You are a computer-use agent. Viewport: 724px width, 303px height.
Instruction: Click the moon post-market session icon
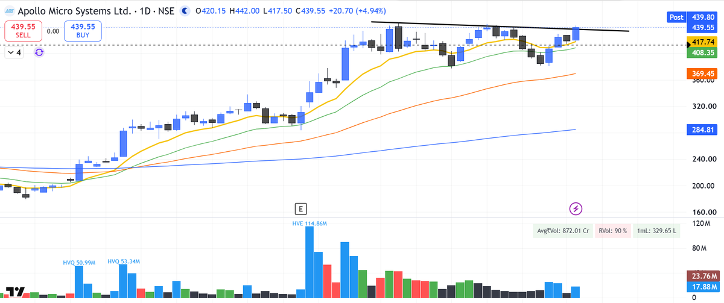[x=184, y=11]
